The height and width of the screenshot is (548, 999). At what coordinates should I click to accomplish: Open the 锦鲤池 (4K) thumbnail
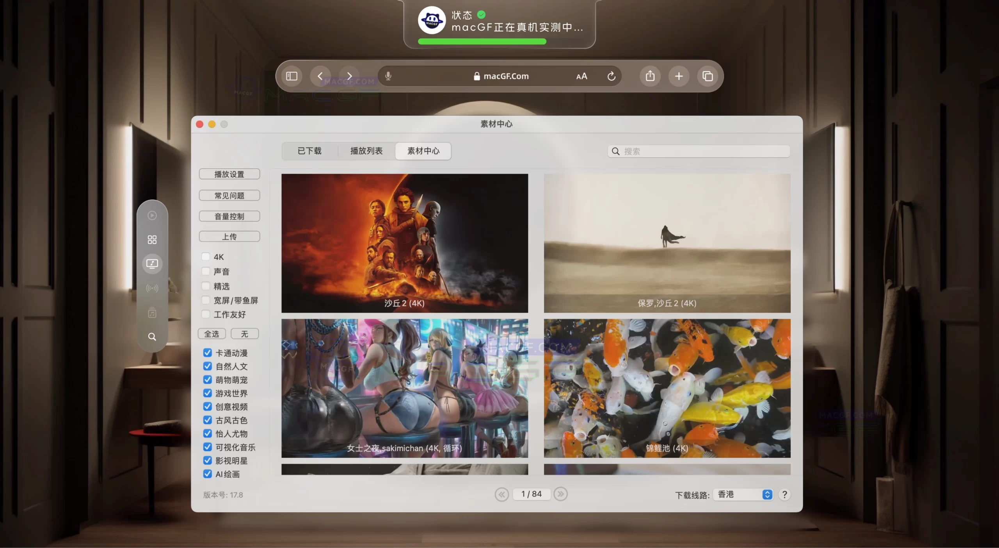tap(667, 388)
